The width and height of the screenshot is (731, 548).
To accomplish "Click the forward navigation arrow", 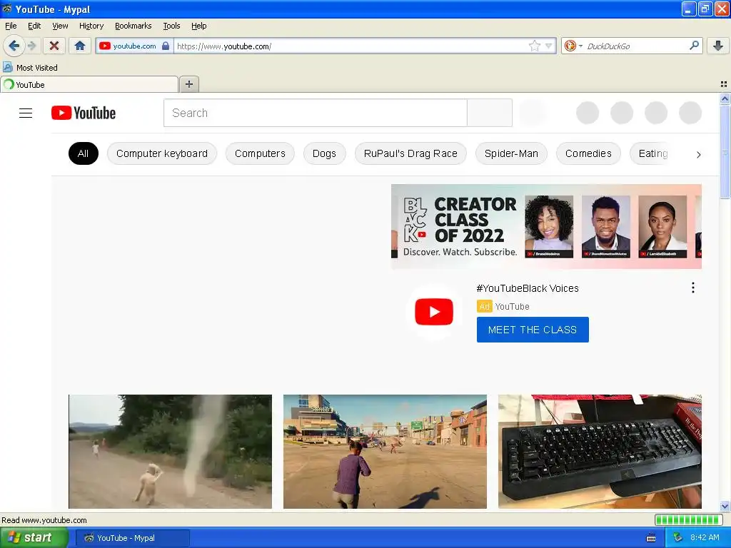I will pos(31,46).
